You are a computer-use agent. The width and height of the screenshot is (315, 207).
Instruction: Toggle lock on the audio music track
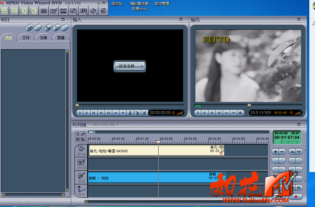(80, 181)
